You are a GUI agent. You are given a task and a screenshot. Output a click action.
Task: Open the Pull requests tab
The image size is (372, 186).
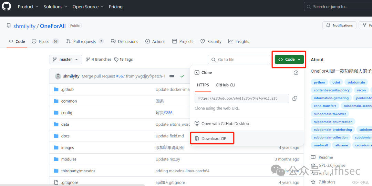(x=85, y=42)
